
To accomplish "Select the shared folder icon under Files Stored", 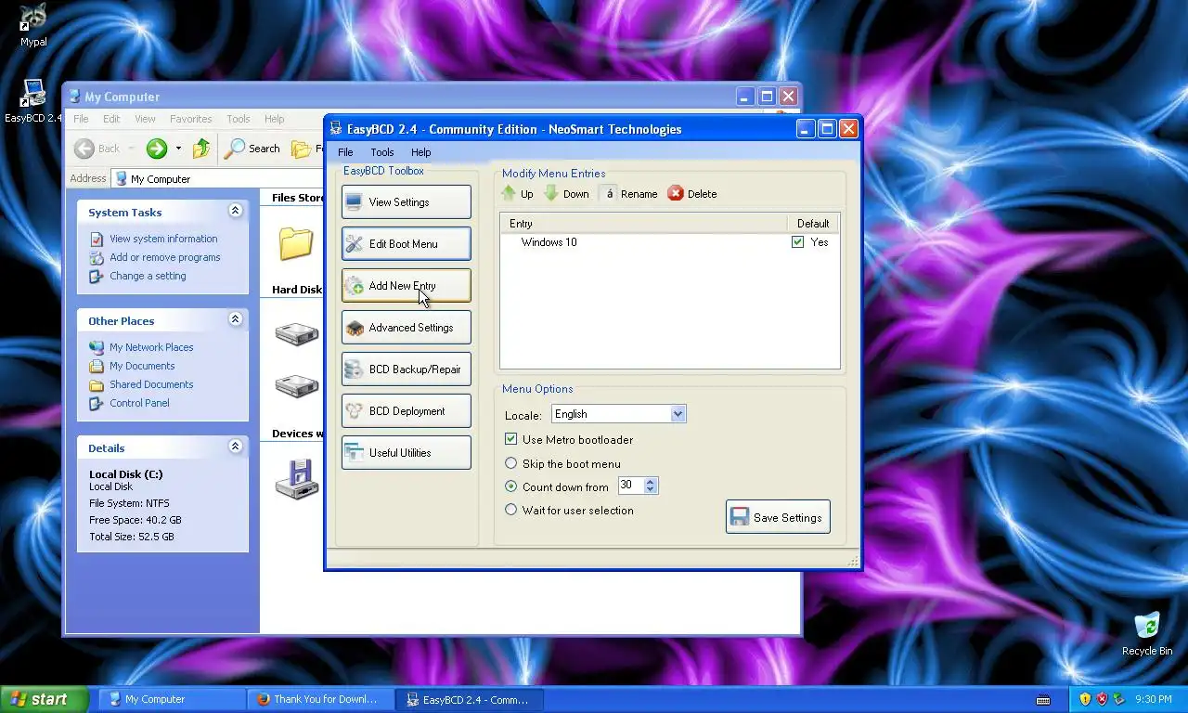I will (296, 243).
